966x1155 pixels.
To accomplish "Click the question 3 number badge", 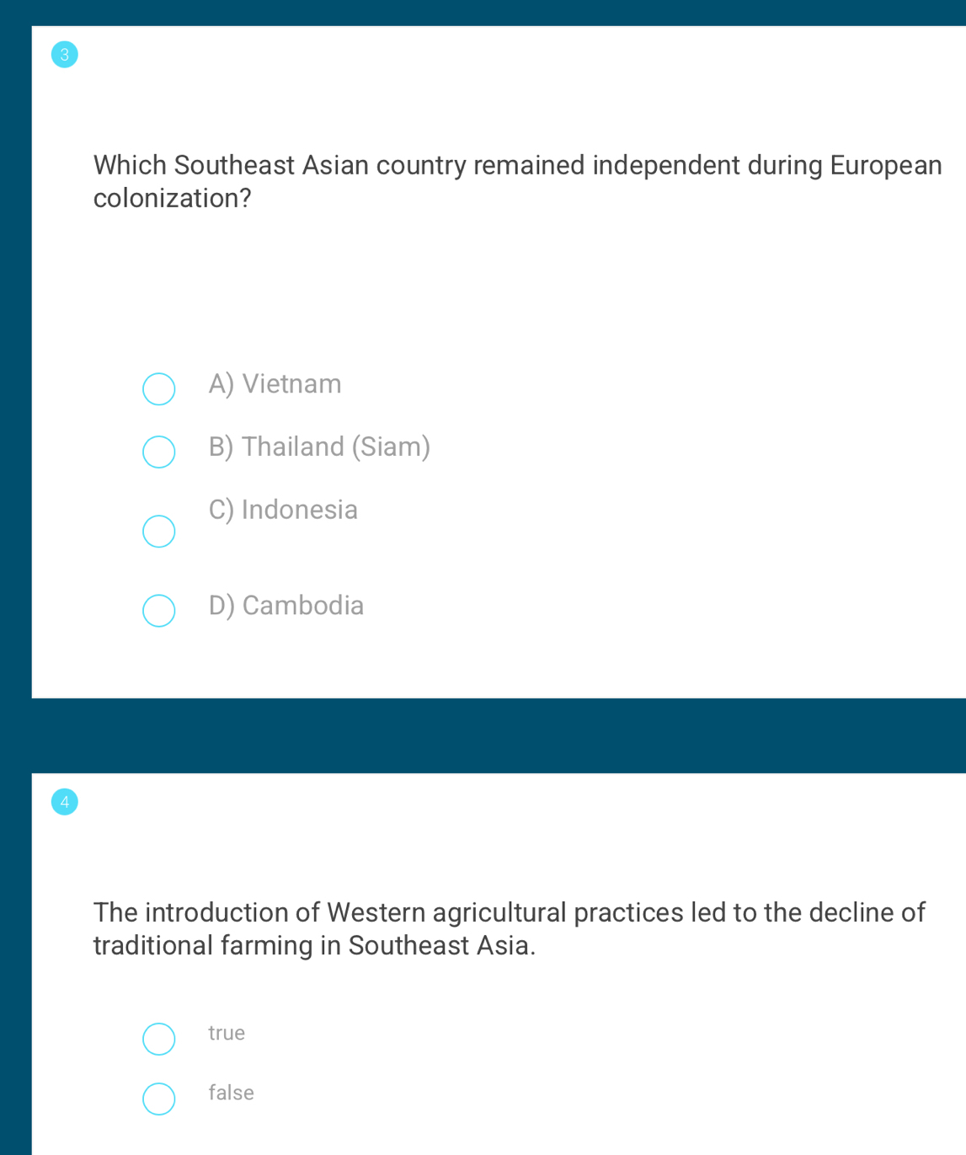I will [x=64, y=56].
